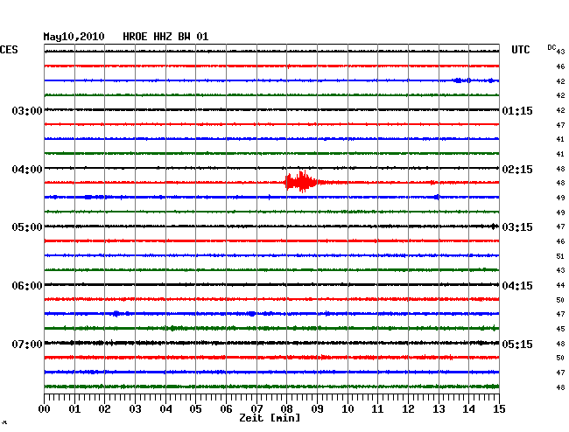Click the 06 minute axis tick label

pos(226,408)
